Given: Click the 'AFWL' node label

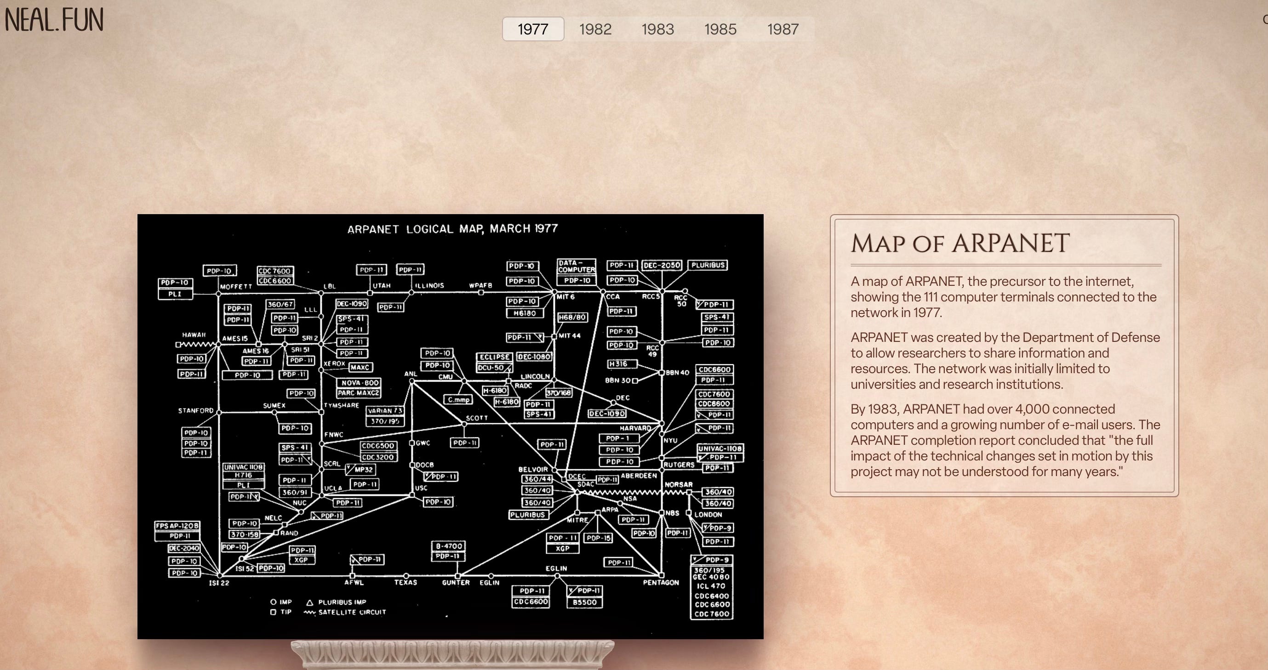Looking at the screenshot, I should (354, 582).
